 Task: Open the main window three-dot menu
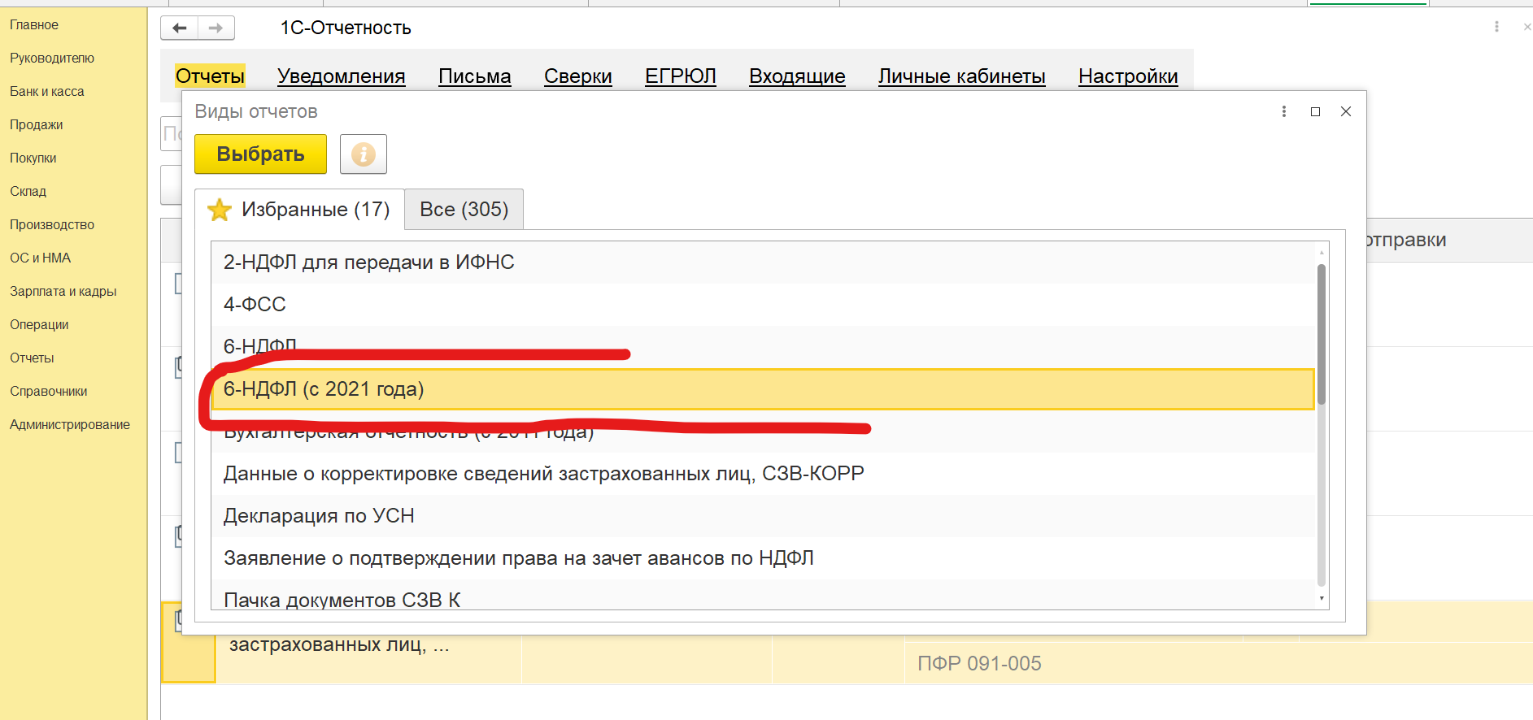(x=1496, y=27)
